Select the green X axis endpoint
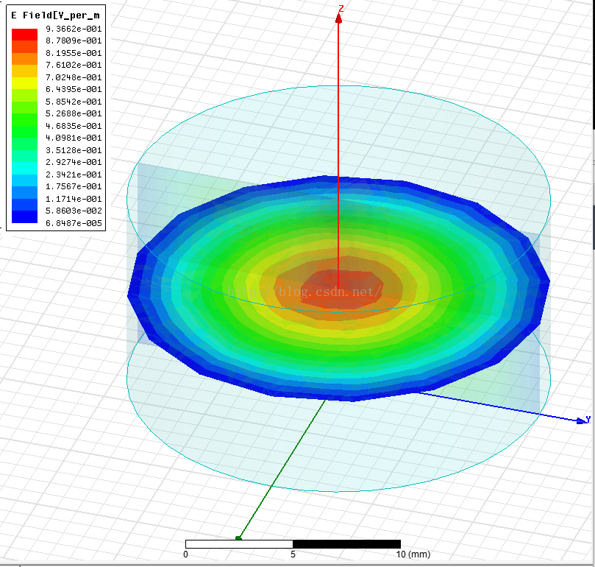The image size is (595, 567). pos(238,538)
